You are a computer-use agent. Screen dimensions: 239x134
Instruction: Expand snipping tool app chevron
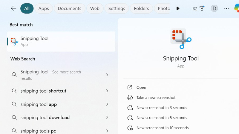tap(107, 104)
